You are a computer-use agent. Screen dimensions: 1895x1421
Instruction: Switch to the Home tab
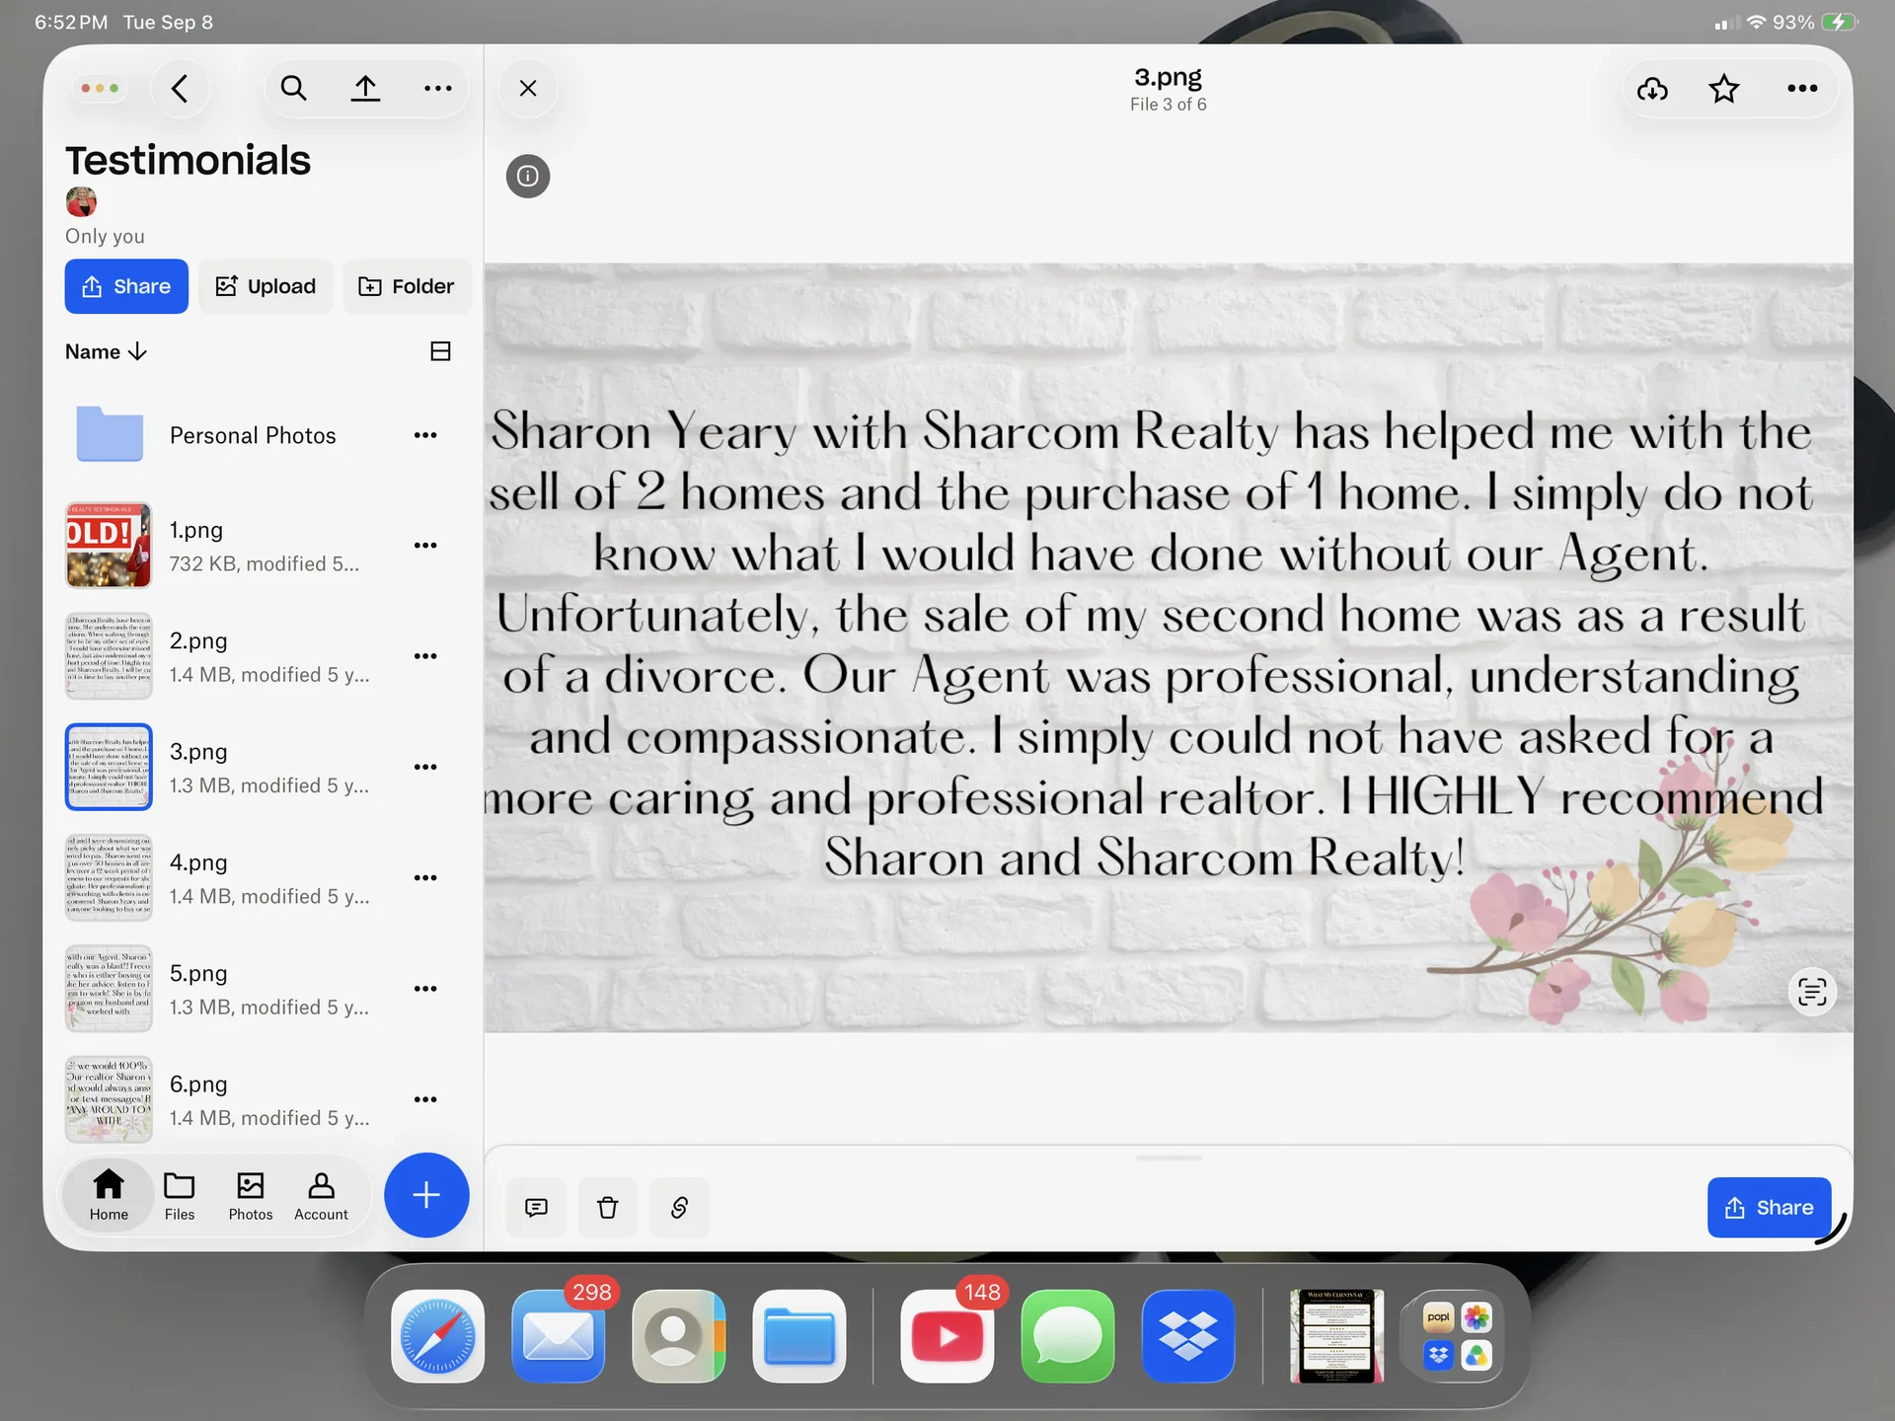[x=109, y=1195]
